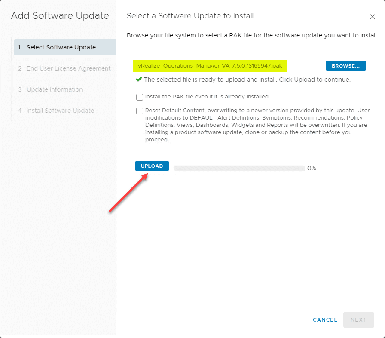Click the upload progress bar
This screenshot has width=385, height=338.
pyautogui.click(x=239, y=169)
